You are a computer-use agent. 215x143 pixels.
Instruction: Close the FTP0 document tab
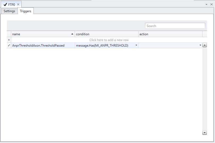(x=18, y=5)
